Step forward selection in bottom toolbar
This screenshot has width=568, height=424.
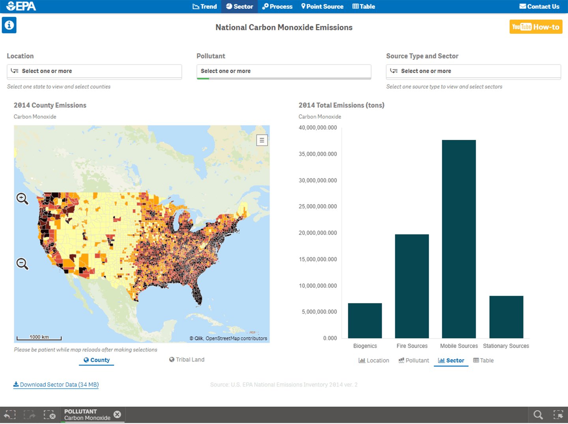30,415
